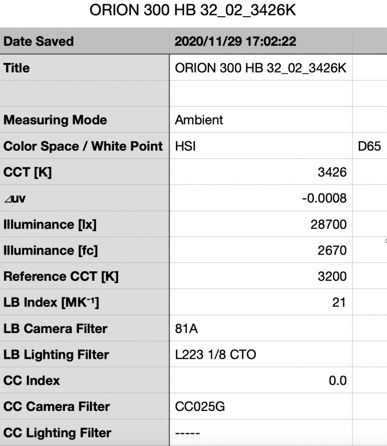This screenshot has width=387, height=446.
Task: Click the 81A camera filter cell
Action: tap(260, 328)
